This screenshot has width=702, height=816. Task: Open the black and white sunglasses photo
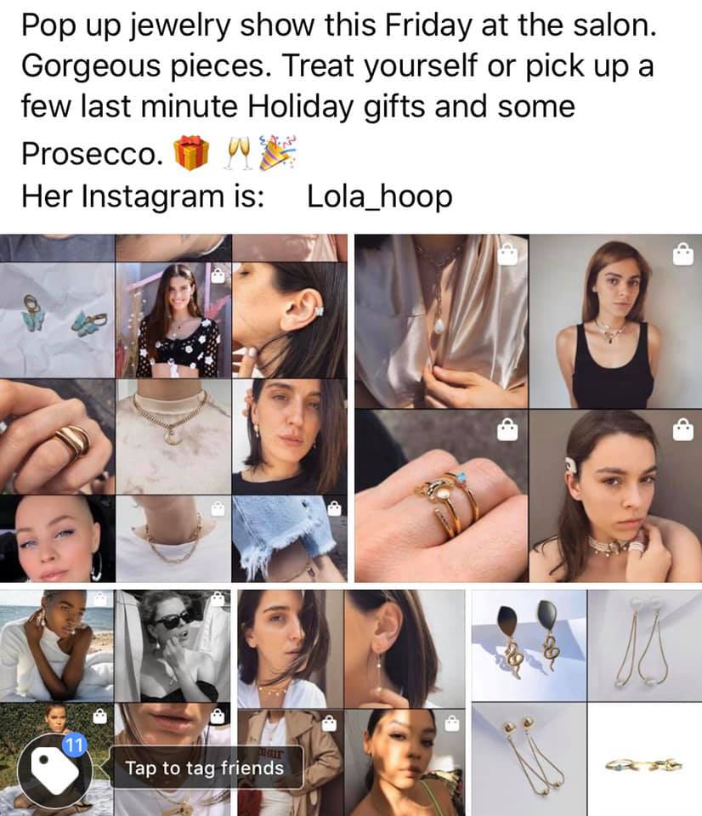(173, 646)
